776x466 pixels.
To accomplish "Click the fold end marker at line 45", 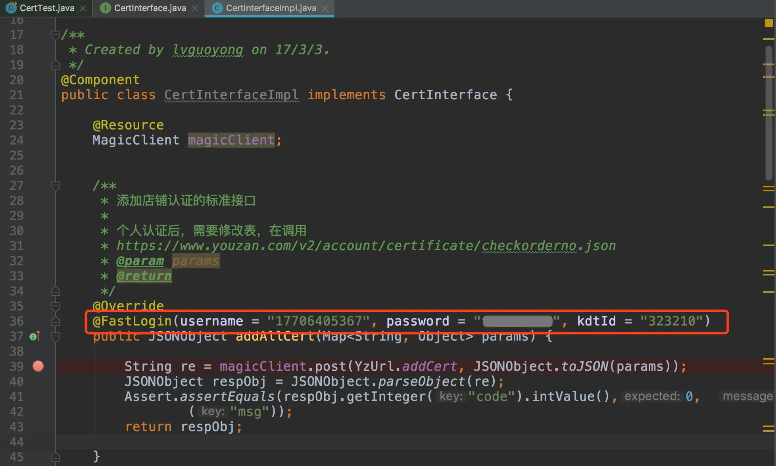I will coord(56,457).
